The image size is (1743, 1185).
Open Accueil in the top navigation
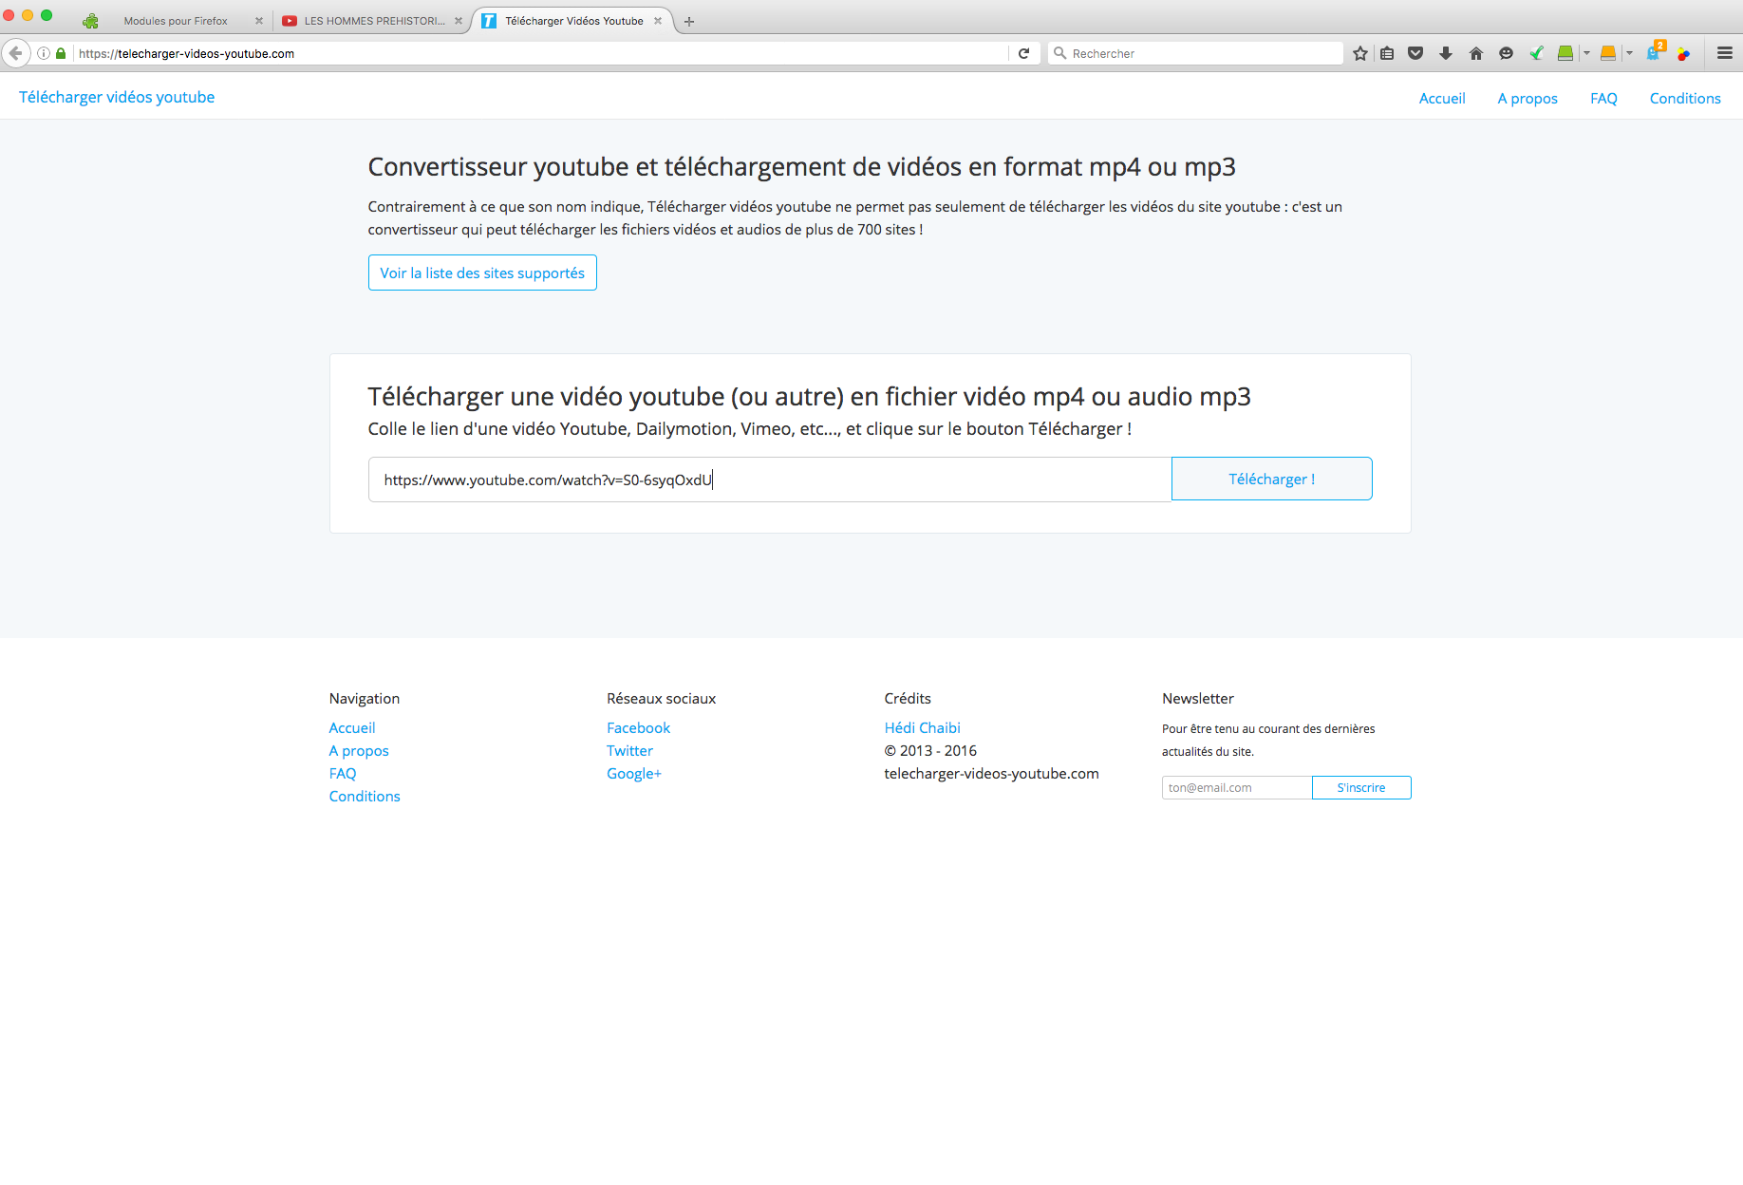[x=1442, y=99]
